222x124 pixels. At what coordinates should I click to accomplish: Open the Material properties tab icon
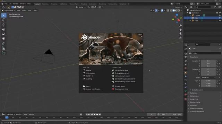coord(186,94)
